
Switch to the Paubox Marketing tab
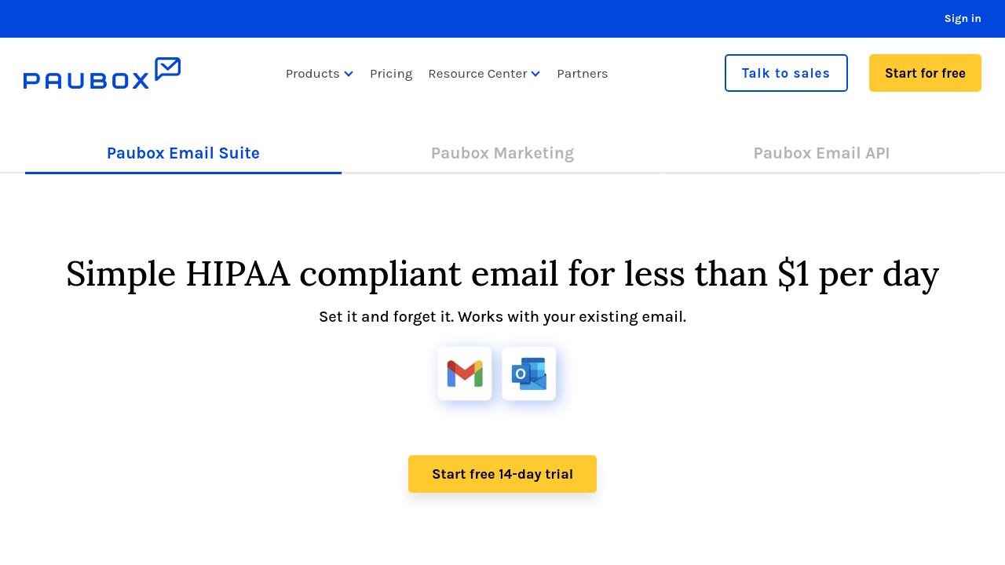pyautogui.click(x=502, y=153)
